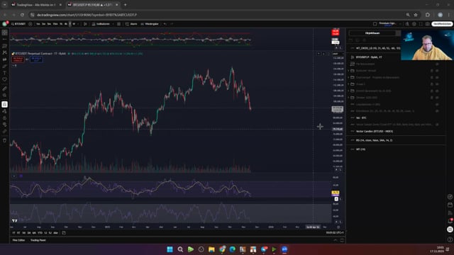This screenshot has height=255, width=454.
Task: Toggle the layout setup square icon
Action: pyautogui.click(x=375, y=24)
